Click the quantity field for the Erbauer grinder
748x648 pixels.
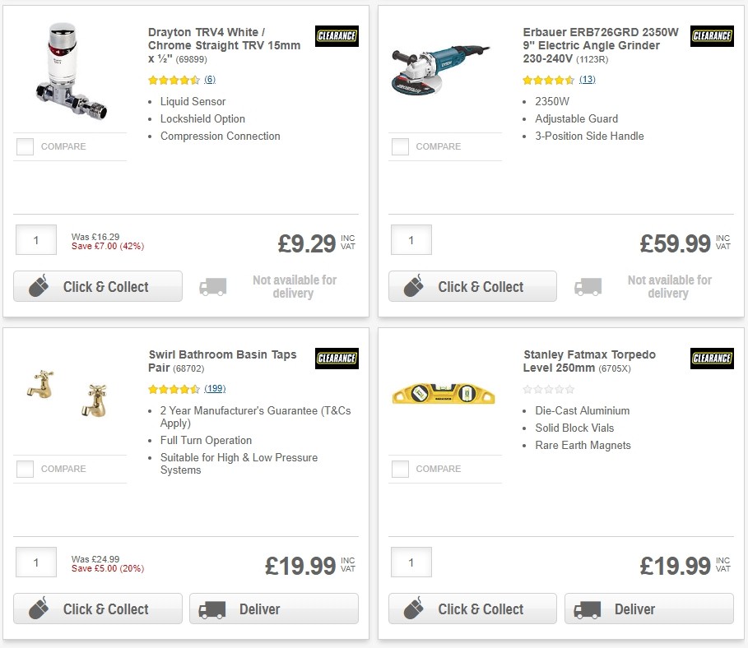pyautogui.click(x=411, y=240)
